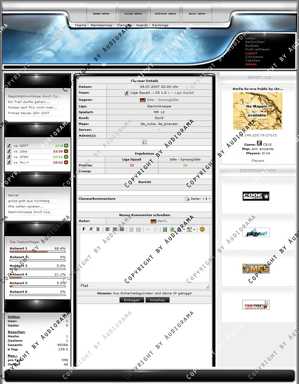This screenshot has height=384, width=299.
Task: Open thread 'grüss gott aus nürnberg'
Action: coord(29,201)
